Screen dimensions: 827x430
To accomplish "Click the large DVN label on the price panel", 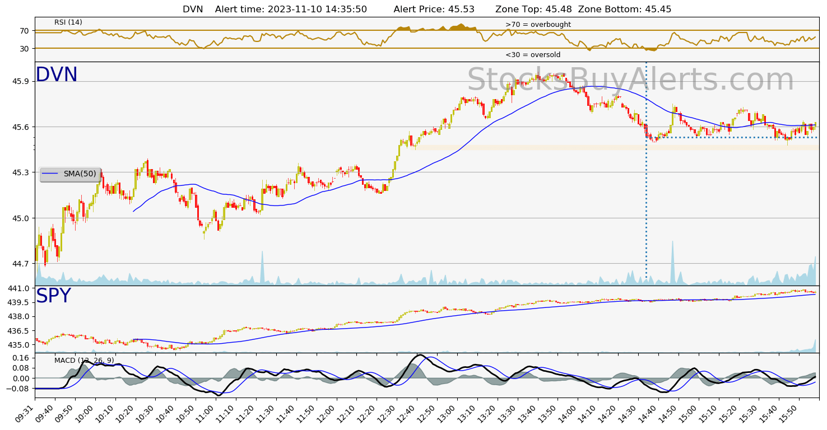I will coord(57,75).
